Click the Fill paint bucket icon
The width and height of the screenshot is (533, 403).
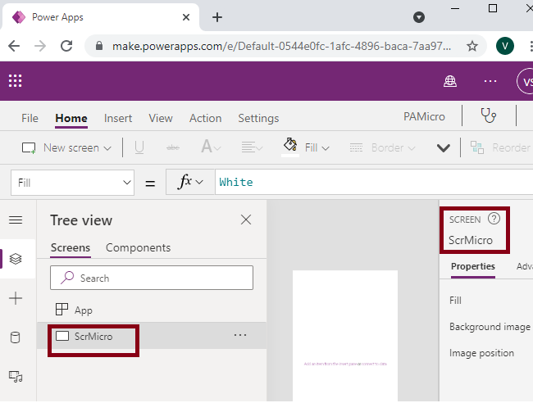(290, 145)
